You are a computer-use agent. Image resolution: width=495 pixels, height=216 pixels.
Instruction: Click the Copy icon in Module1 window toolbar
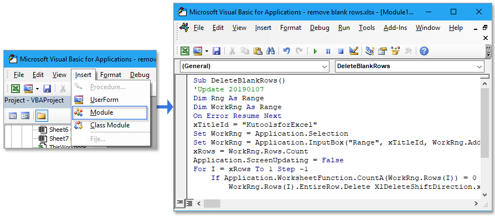[245, 51]
